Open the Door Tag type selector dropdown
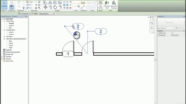 [184, 23]
